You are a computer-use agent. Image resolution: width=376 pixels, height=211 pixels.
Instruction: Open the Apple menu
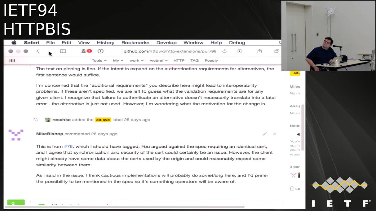(14, 42)
